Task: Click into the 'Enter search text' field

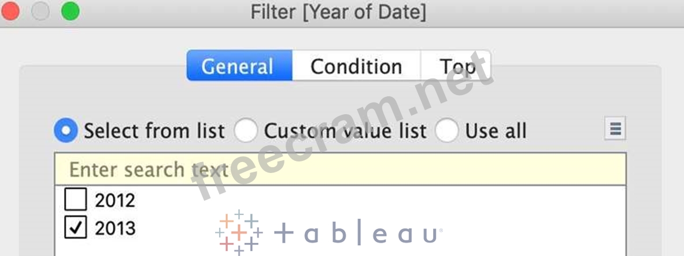Action: tap(340, 170)
